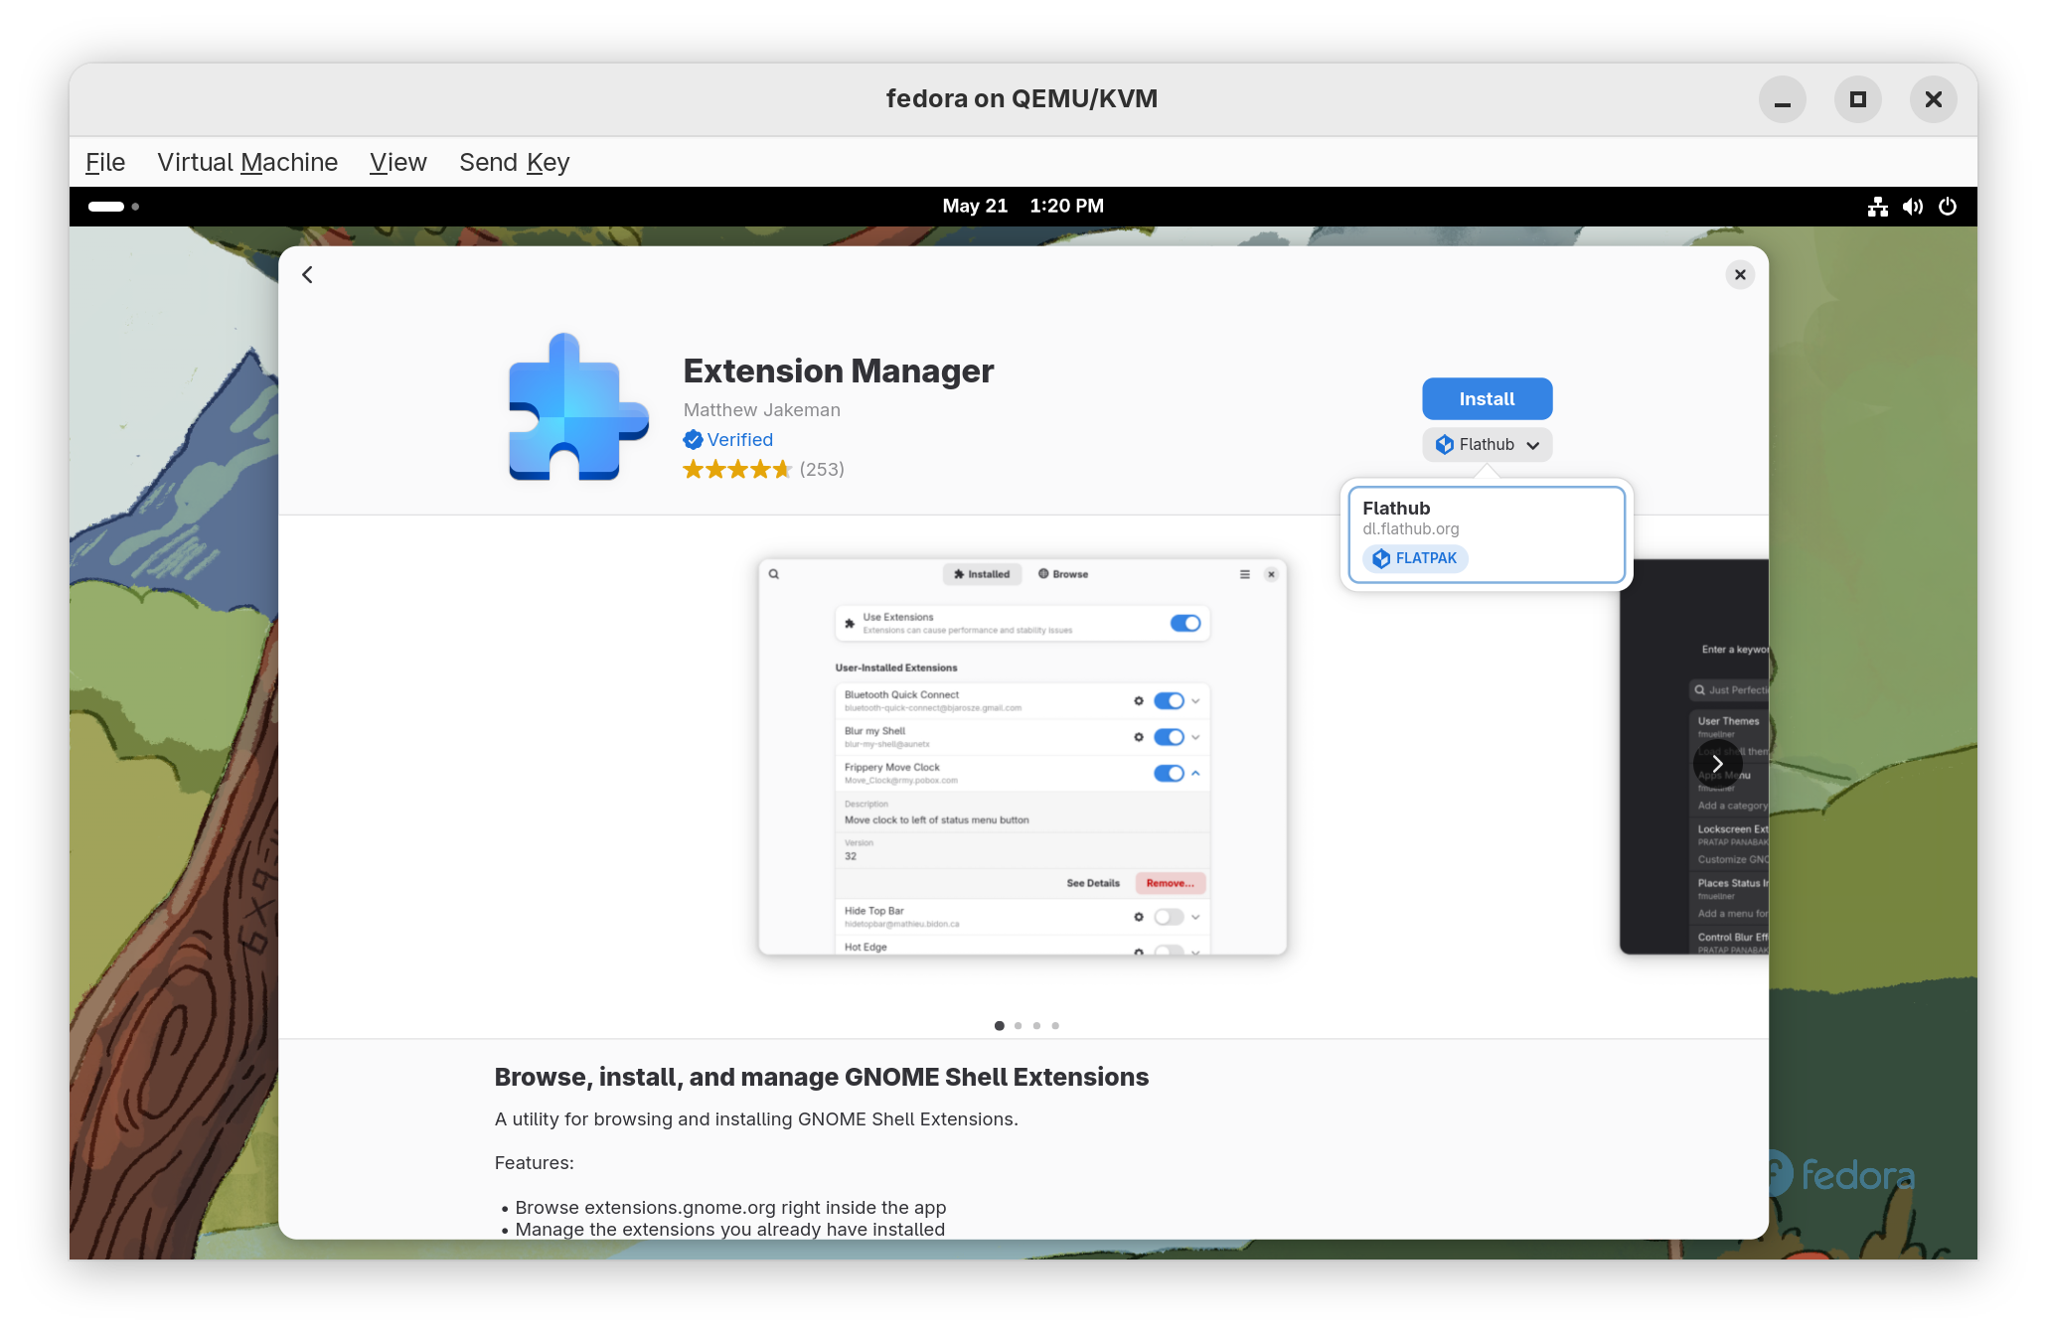The image size is (2047, 1335).
Task: Install Extension Manager
Action: pyautogui.click(x=1487, y=399)
